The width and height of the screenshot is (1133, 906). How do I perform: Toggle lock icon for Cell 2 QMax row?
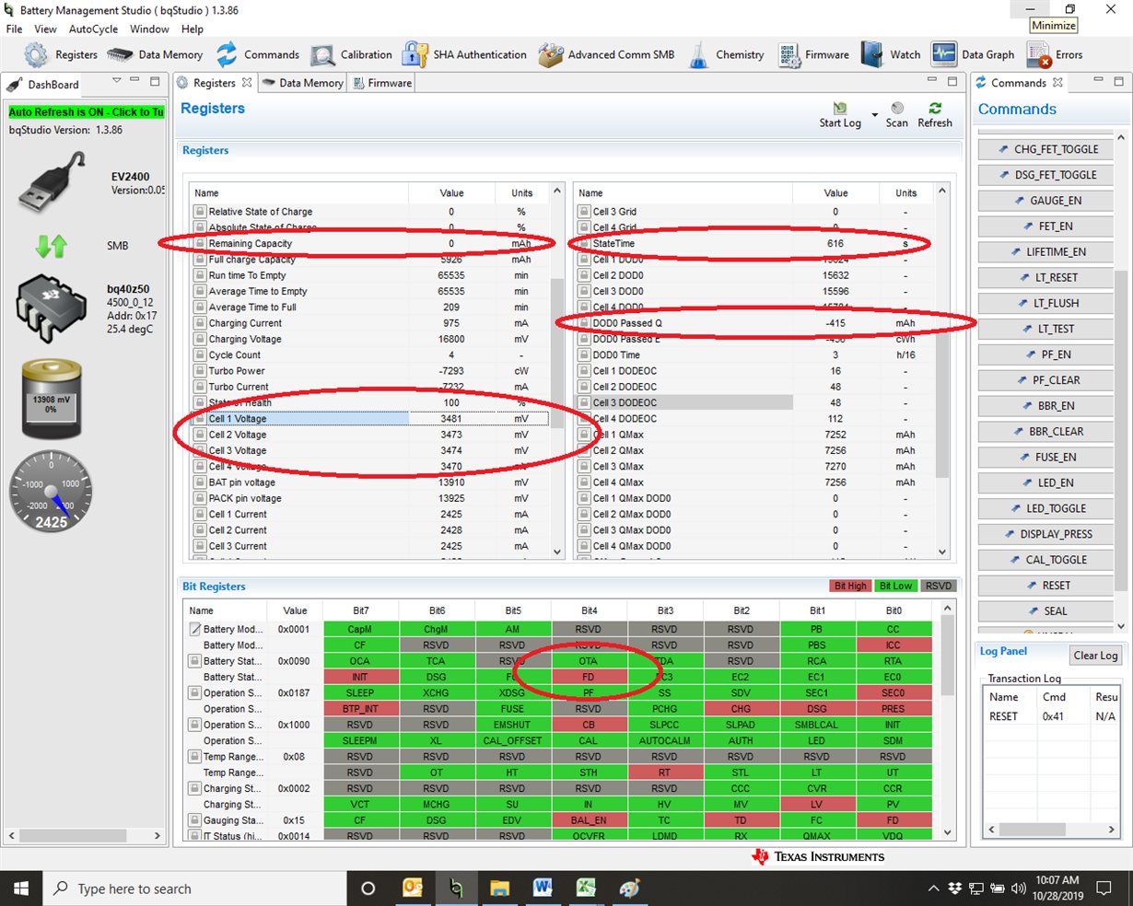click(584, 451)
